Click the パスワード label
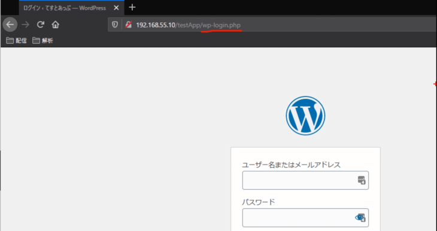437x231 pixels. [259, 202]
